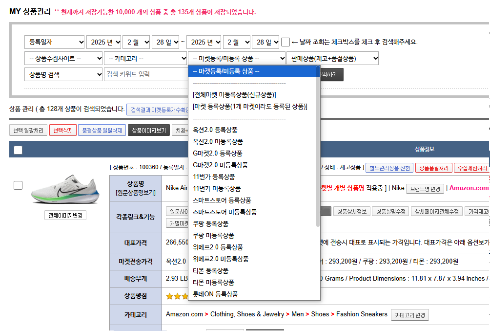
Task: Tick the Nike product row checkbox
Action: pyautogui.click(x=18, y=185)
